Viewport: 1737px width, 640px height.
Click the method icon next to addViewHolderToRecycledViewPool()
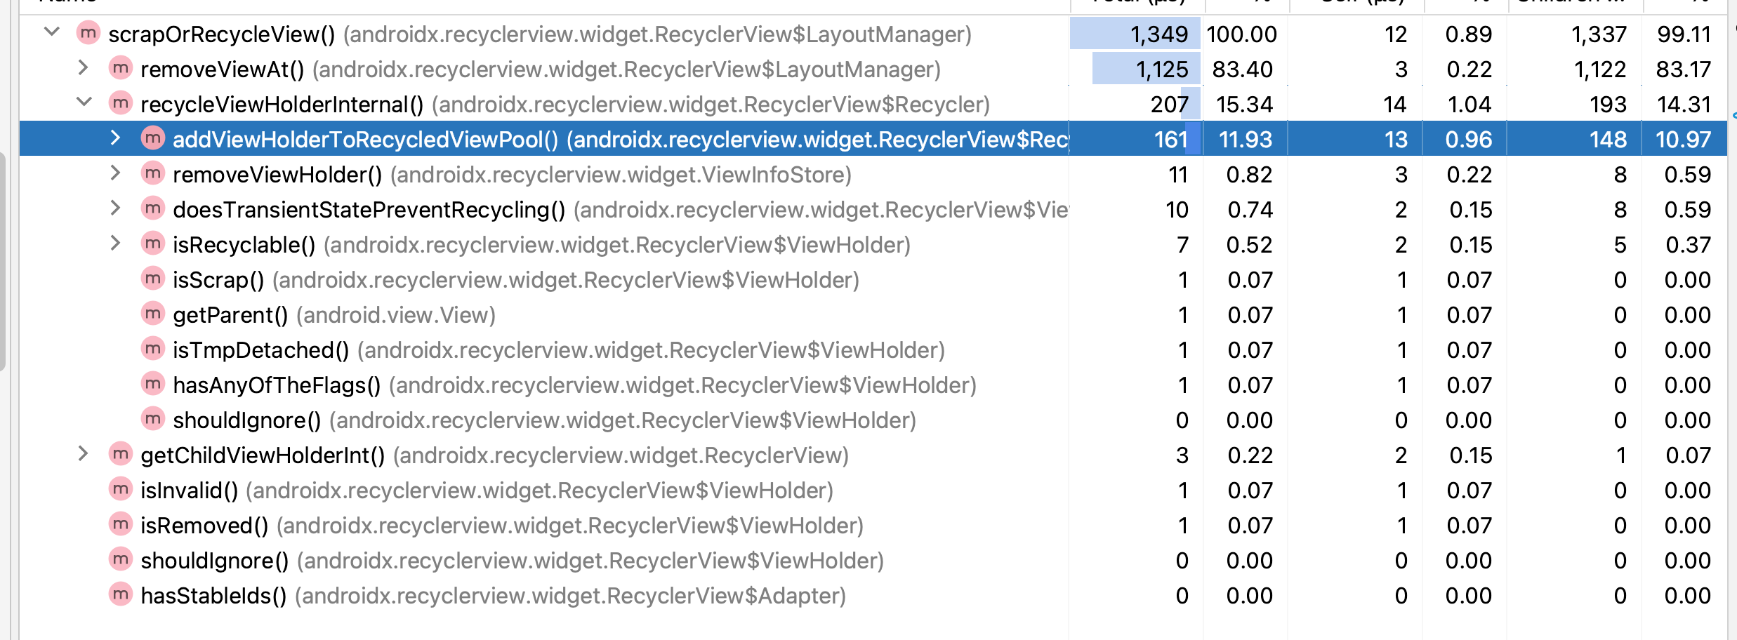pyautogui.click(x=153, y=138)
